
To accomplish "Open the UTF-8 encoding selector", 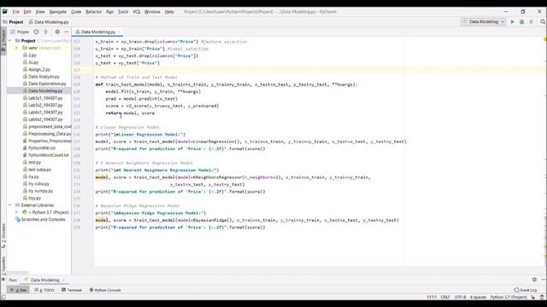I will point(460,298).
